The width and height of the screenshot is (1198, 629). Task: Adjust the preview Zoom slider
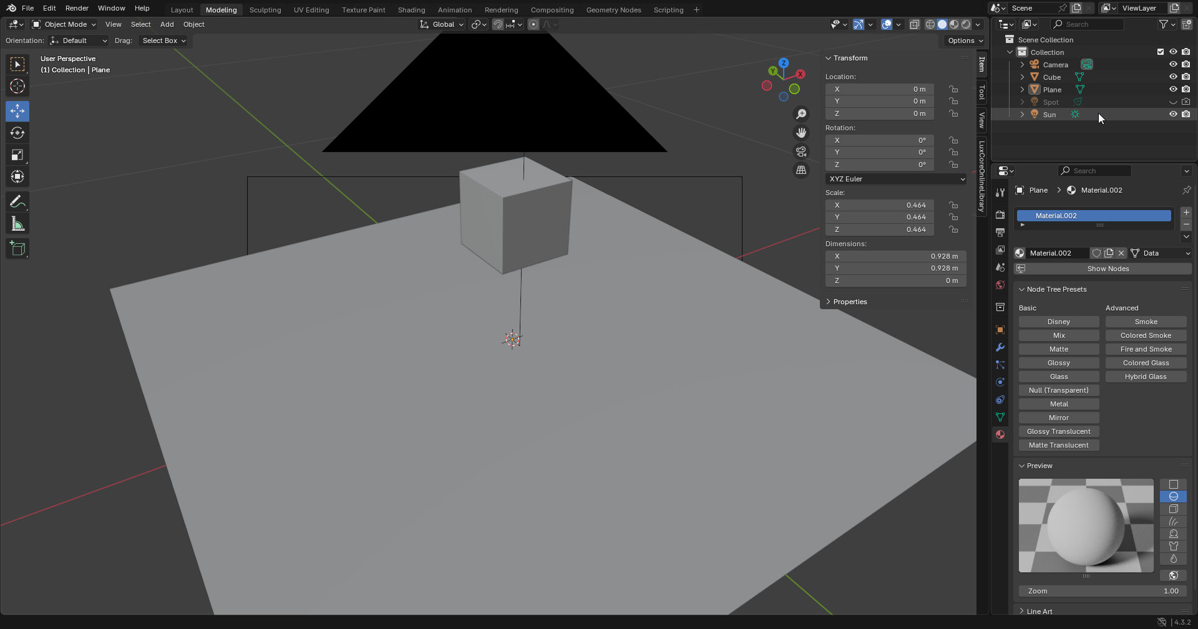click(x=1102, y=591)
